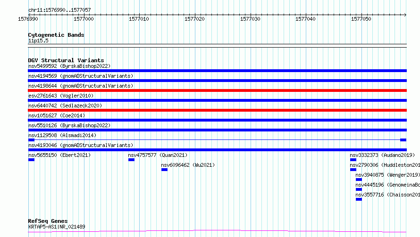
Task: Open esv2761643 (Vogler2010) label
Action: [x=61, y=96]
